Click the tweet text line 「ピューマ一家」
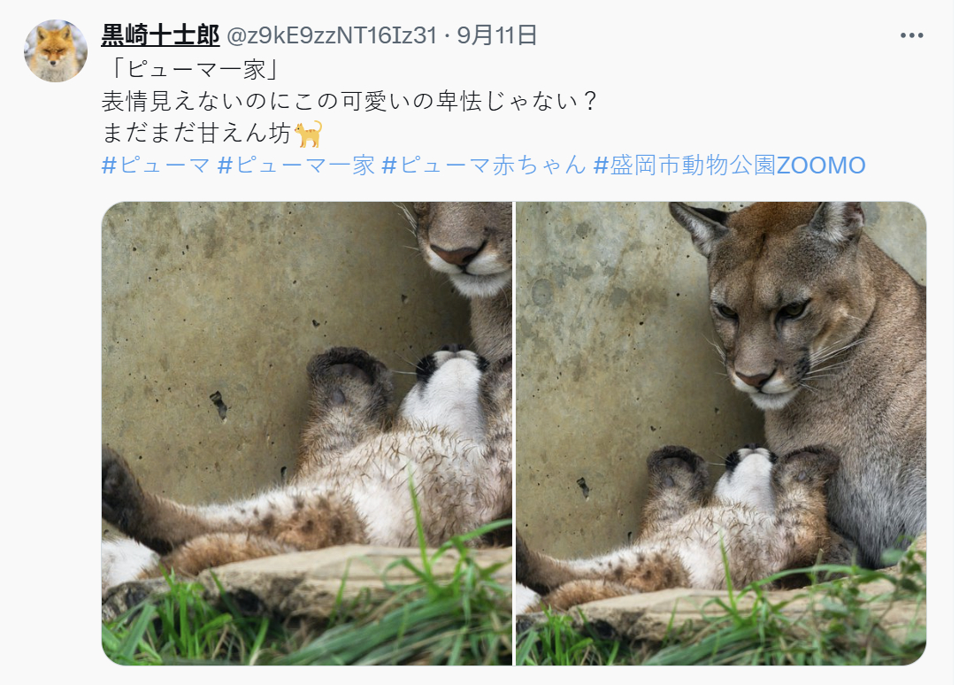This screenshot has width=959, height=685. 194,69
